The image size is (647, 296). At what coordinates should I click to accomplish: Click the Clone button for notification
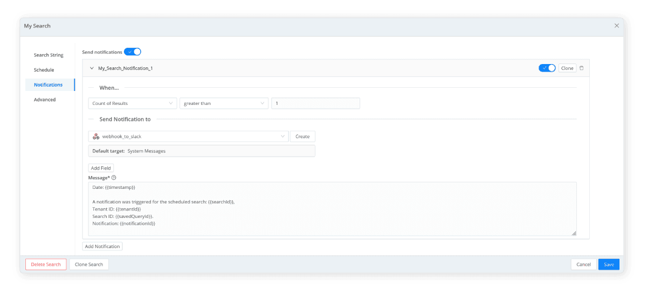coord(567,68)
